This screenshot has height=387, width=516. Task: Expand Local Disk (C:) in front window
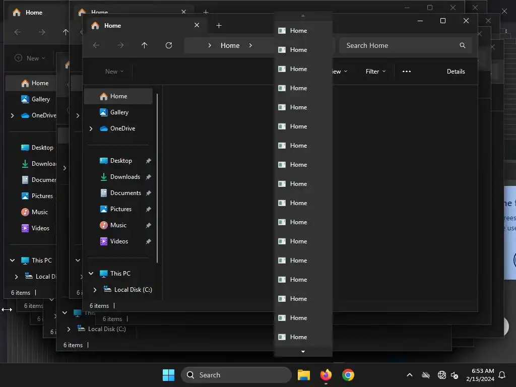[95, 290]
